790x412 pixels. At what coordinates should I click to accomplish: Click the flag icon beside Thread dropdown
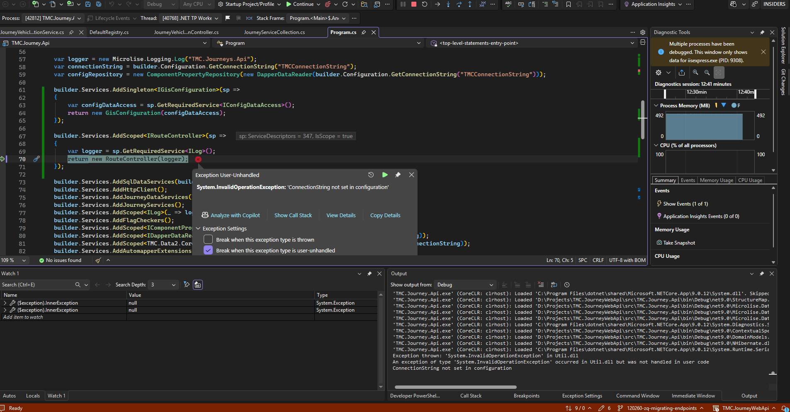[x=228, y=18]
